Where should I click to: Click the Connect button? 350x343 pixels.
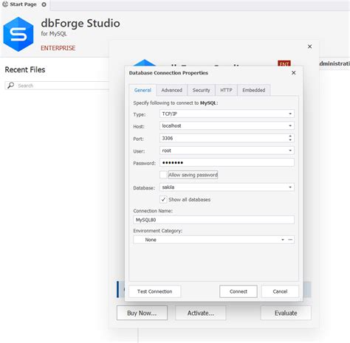(x=239, y=291)
